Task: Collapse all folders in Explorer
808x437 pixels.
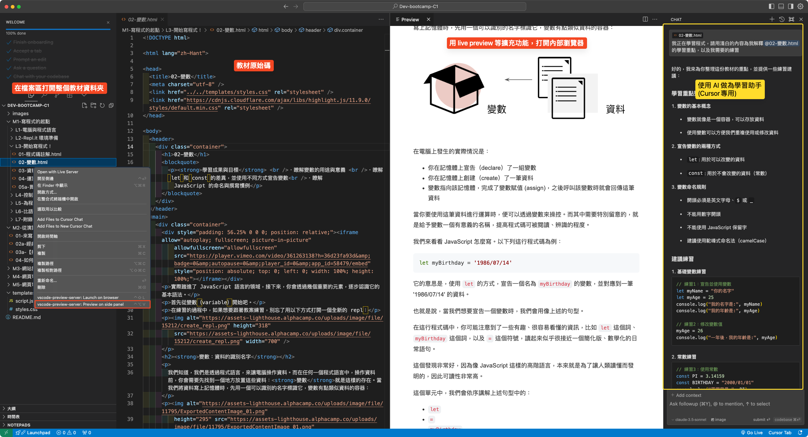Action: pyautogui.click(x=111, y=105)
